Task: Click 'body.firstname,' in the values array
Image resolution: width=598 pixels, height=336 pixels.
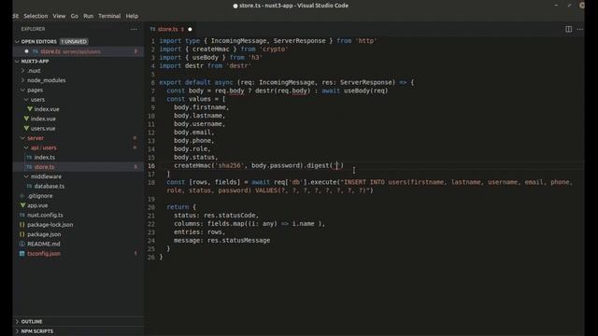Action: [202, 107]
